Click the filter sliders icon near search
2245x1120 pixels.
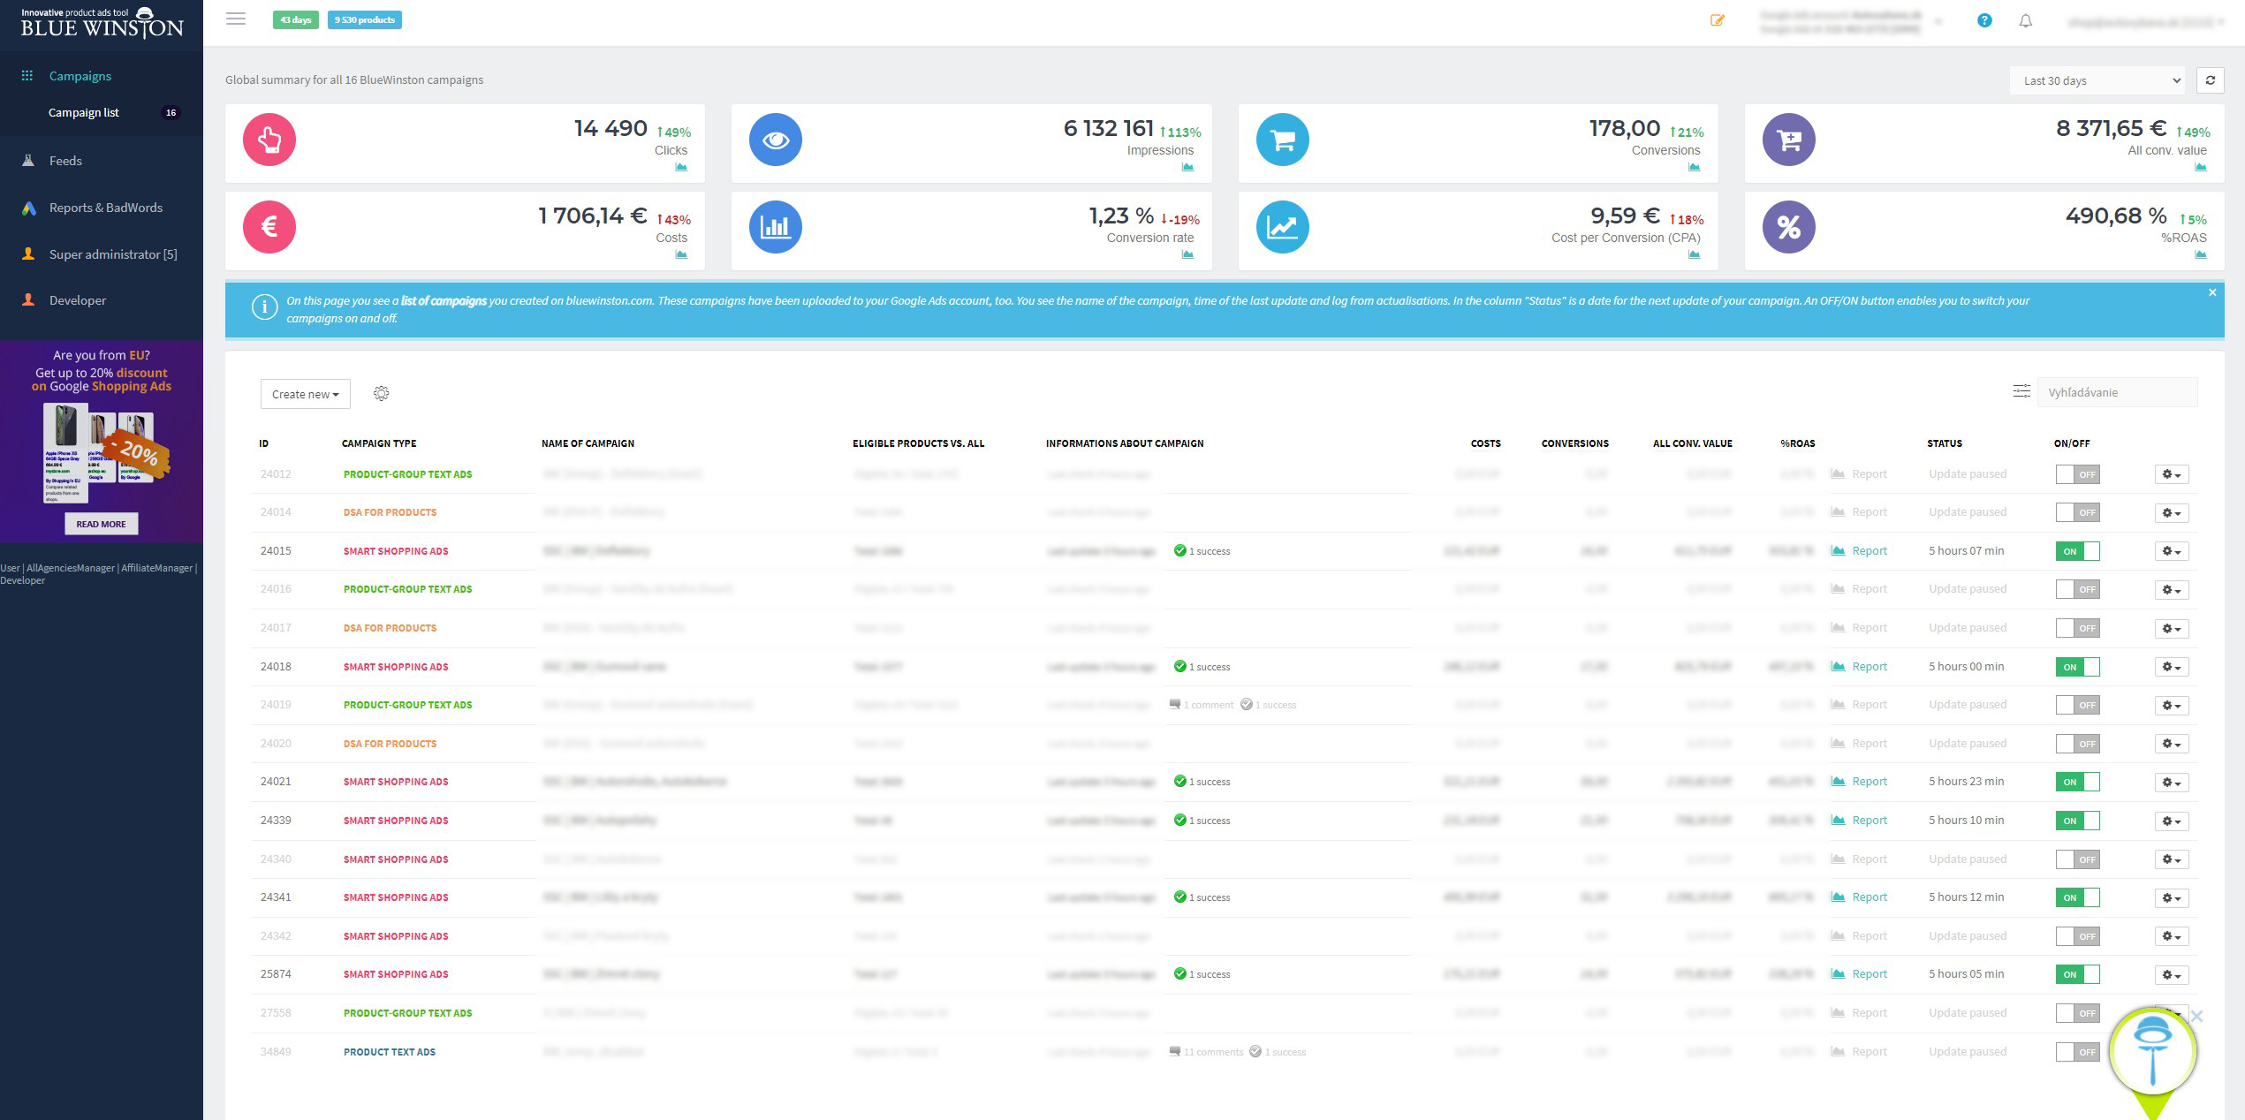tap(2021, 391)
